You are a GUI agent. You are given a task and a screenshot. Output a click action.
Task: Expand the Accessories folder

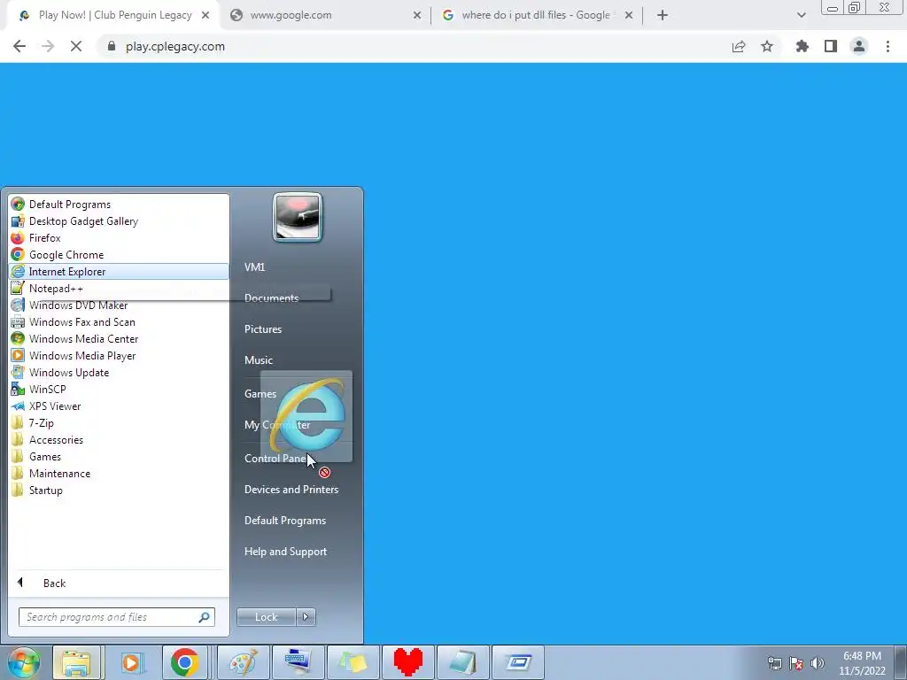coord(119,439)
